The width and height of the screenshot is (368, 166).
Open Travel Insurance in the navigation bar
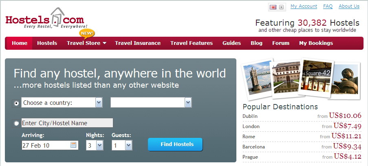tap(138, 43)
